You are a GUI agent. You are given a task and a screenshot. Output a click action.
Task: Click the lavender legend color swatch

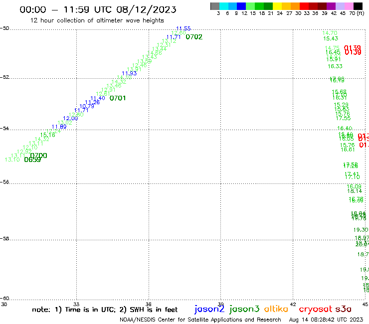340,6
